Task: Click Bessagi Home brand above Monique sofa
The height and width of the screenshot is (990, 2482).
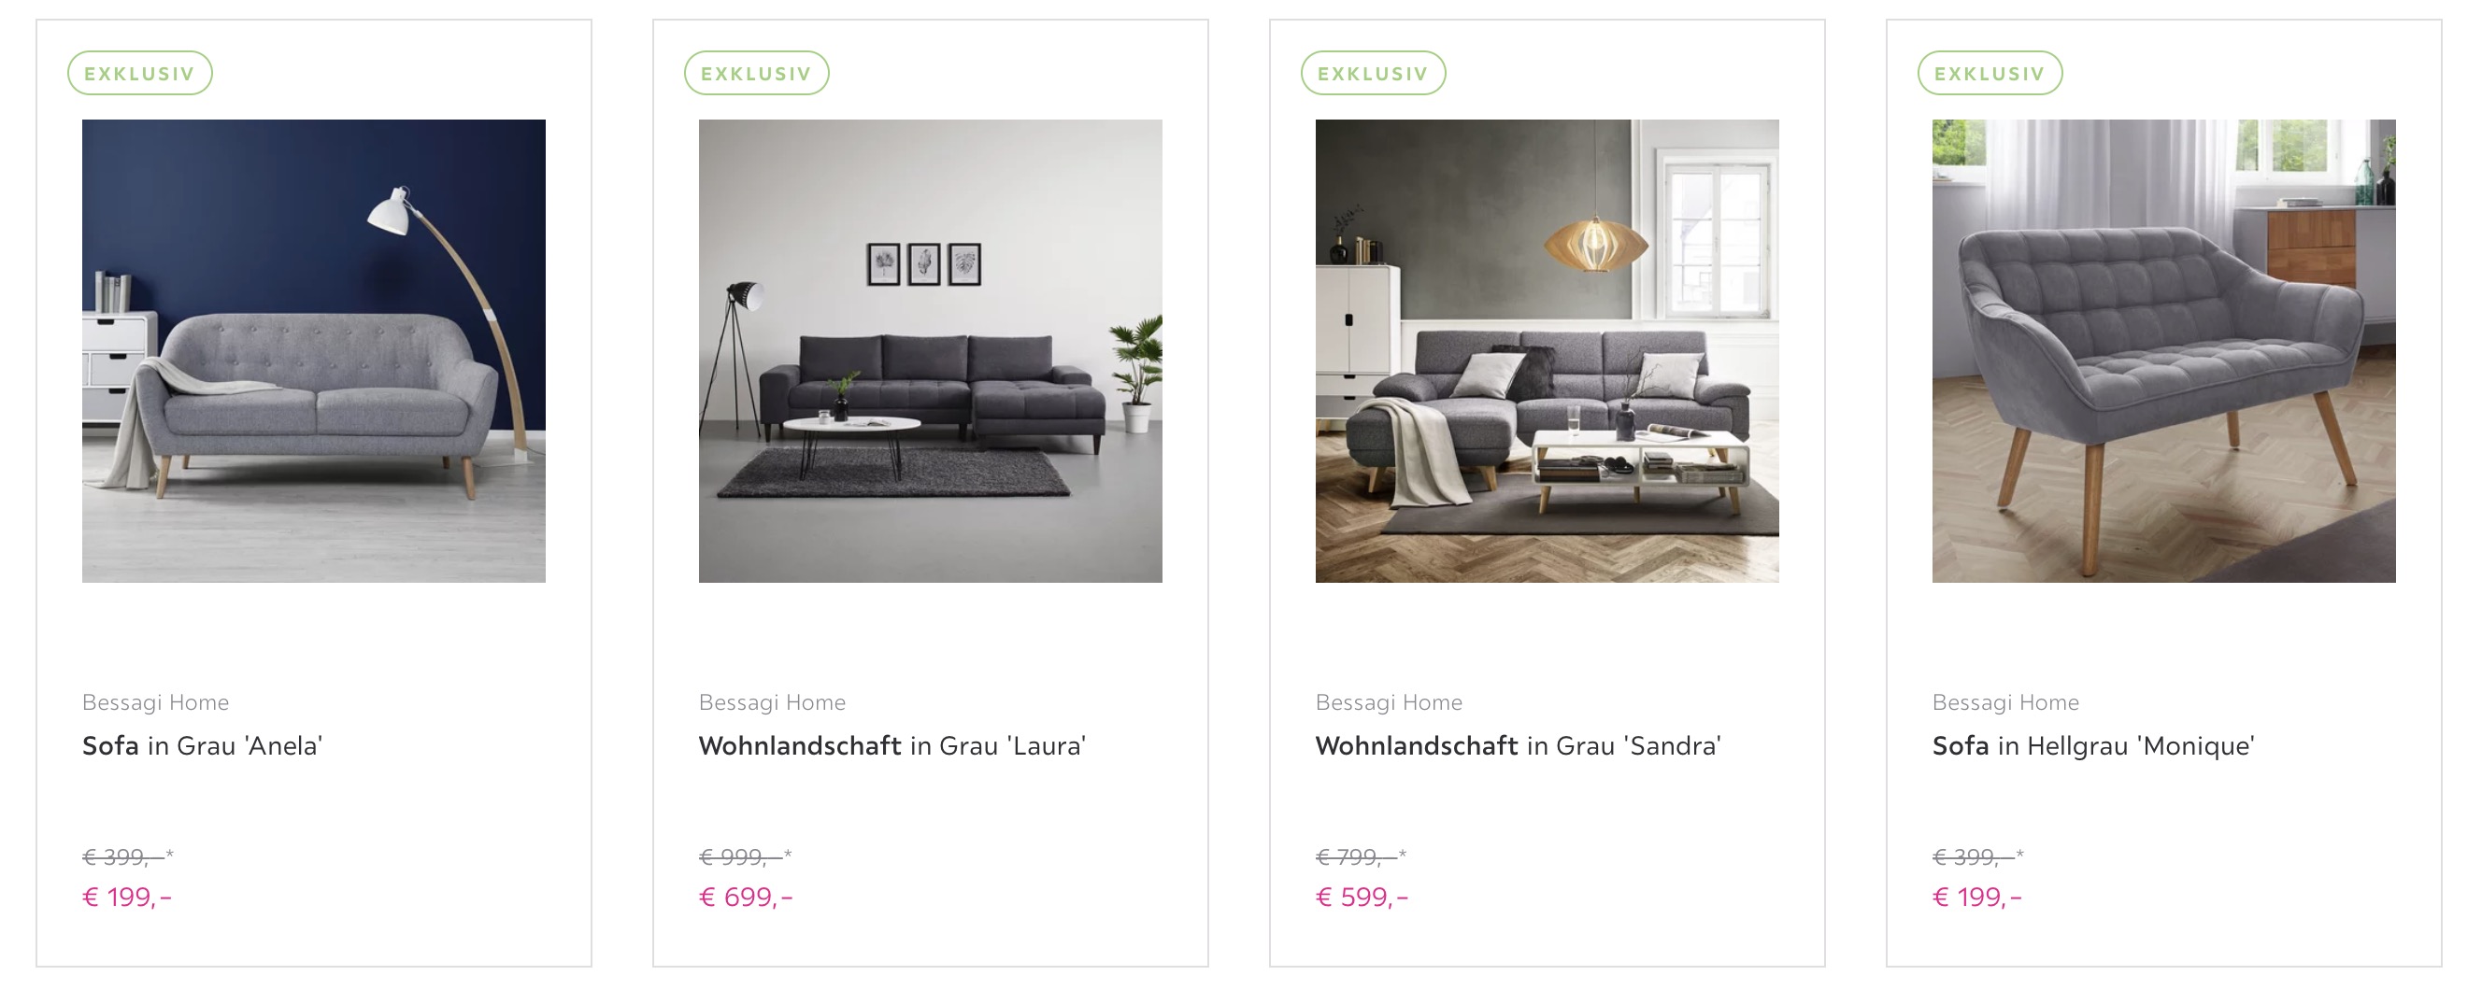Action: pos(2005,702)
